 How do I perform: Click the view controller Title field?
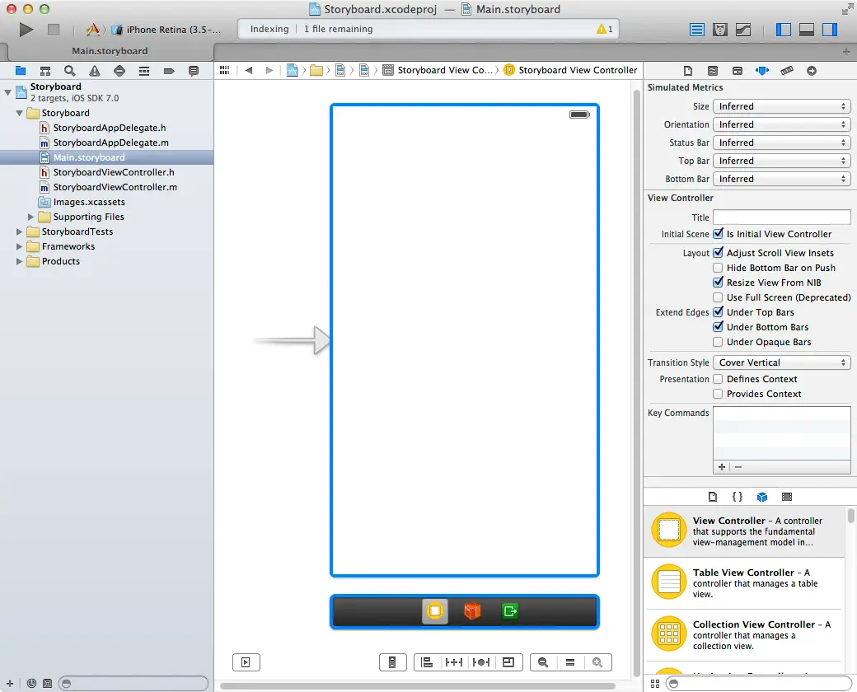click(781, 217)
